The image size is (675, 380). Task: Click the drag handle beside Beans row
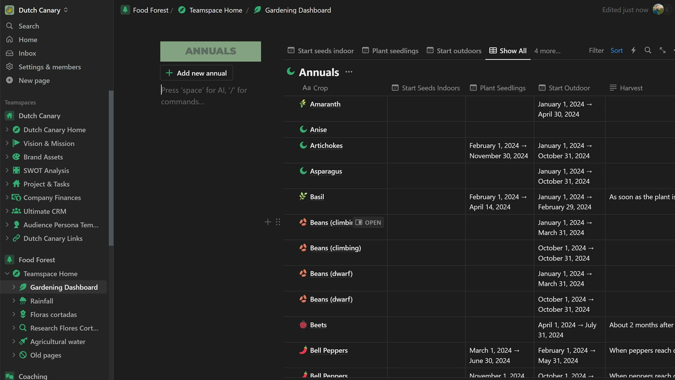[x=278, y=222]
